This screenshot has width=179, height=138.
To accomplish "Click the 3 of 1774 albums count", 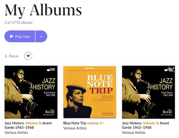I will click(x=18, y=22).
